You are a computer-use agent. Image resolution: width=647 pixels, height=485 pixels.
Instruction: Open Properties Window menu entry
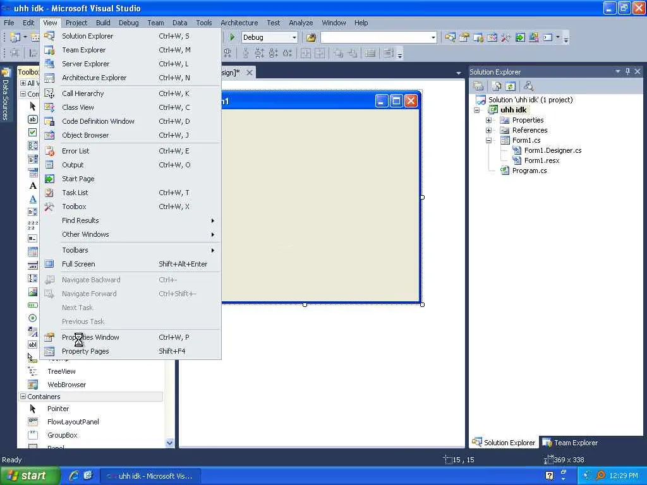[130, 337]
